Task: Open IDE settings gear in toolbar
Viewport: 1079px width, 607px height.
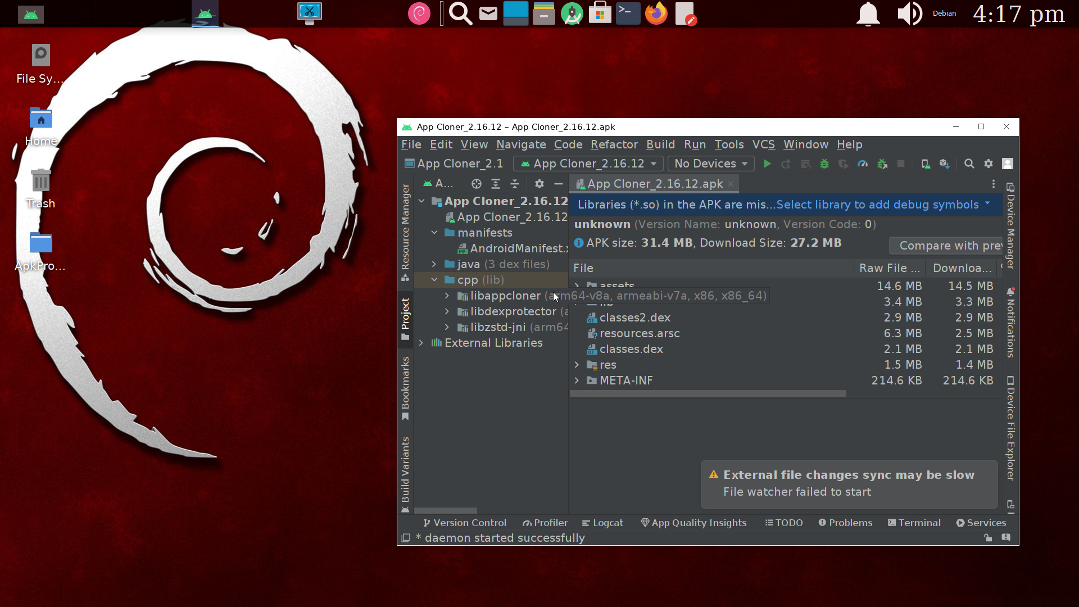Action: click(x=989, y=164)
